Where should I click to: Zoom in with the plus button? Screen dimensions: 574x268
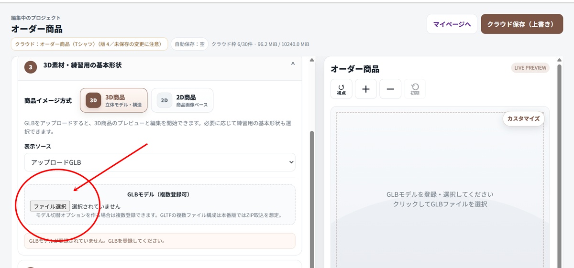point(366,89)
